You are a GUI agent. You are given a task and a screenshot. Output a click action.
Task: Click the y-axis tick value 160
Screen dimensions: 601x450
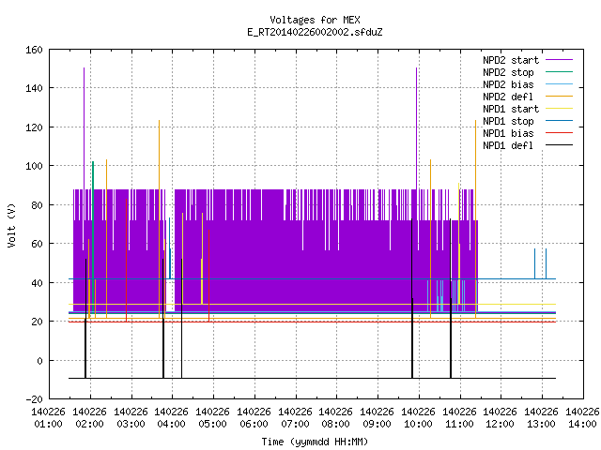tap(34, 50)
